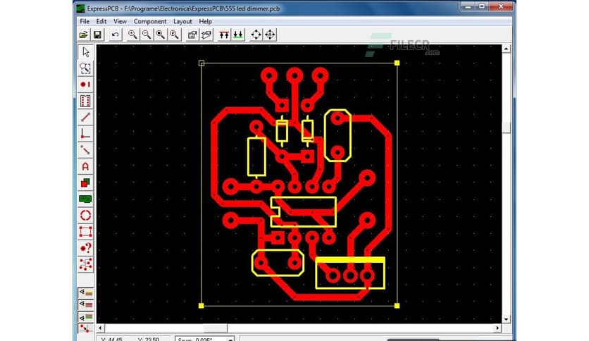Click the yellow board corner handle at top-right
Screen dimensions: 589x341
(397, 63)
